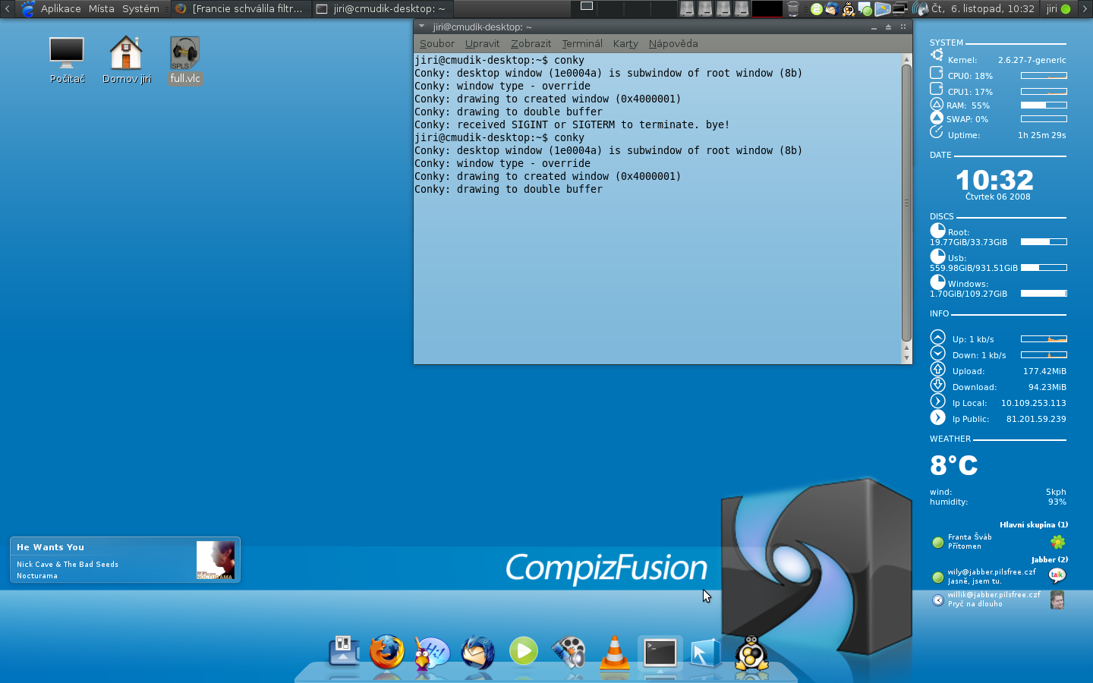The height and width of the screenshot is (683, 1093).
Task: Click the left arrow panel hide button
Action: click(x=7, y=9)
